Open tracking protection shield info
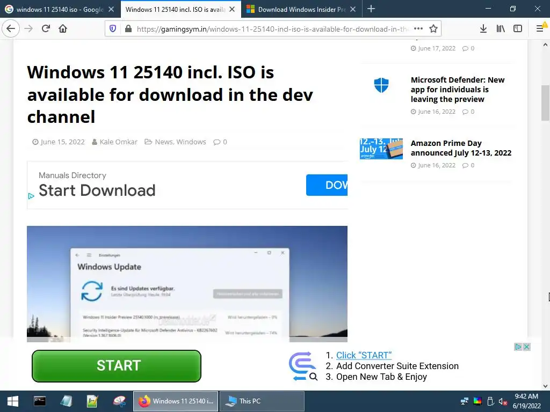The image size is (550, 412). pyautogui.click(x=113, y=29)
